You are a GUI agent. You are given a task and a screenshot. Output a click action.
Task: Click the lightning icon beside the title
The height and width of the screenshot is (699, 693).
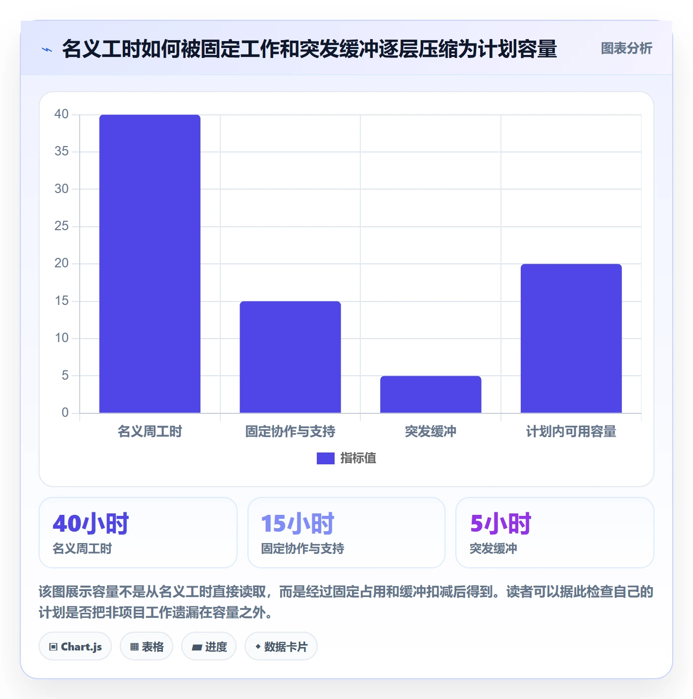[47, 50]
